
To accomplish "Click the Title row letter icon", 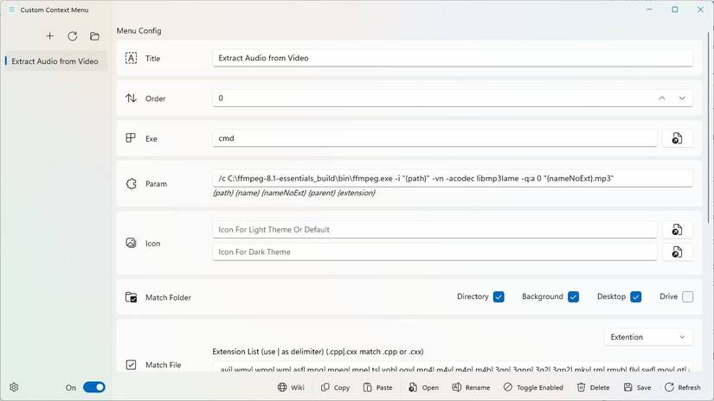I will pyautogui.click(x=132, y=58).
